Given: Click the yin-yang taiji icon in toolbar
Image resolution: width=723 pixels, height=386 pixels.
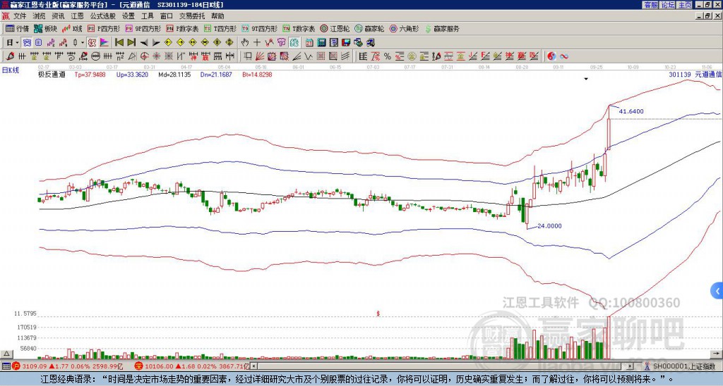Looking at the screenshot, I should pos(551,56).
